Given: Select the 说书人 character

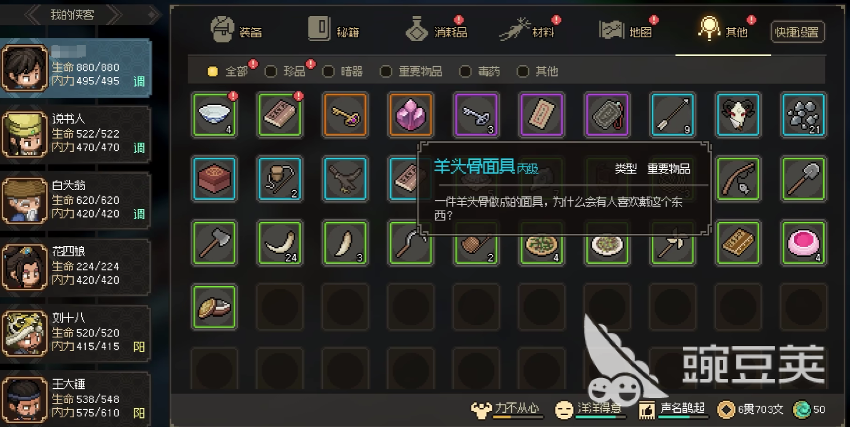Looking at the screenshot, I should (x=75, y=134).
